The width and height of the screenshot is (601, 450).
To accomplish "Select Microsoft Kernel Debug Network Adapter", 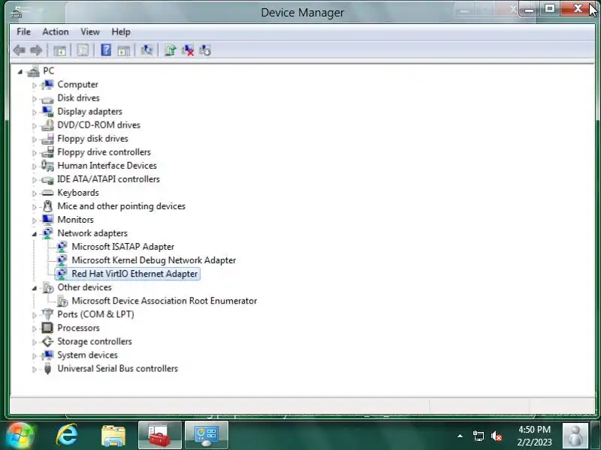I will click(154, 260).
